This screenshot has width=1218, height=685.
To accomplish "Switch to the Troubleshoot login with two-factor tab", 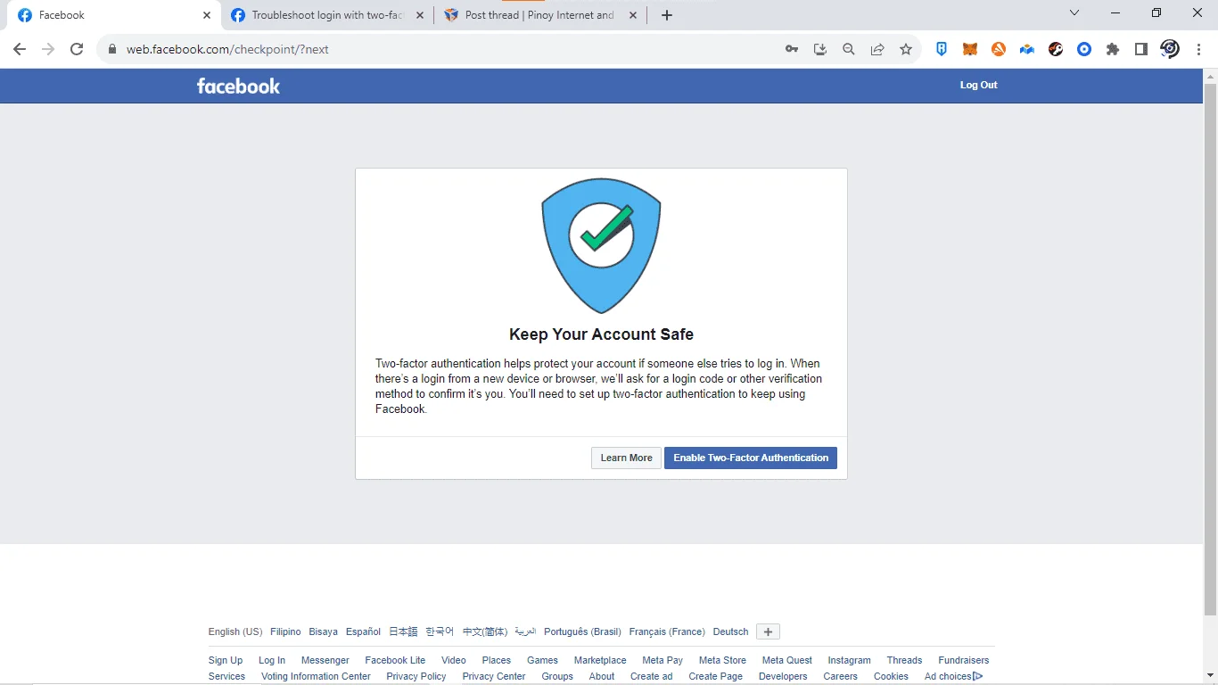I will coord(326,15).
